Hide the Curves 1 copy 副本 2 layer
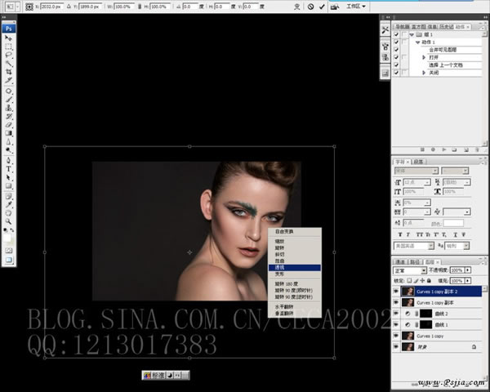Viewport: 490px width, 392px height. pyautogui.click(x=396, y=292)
